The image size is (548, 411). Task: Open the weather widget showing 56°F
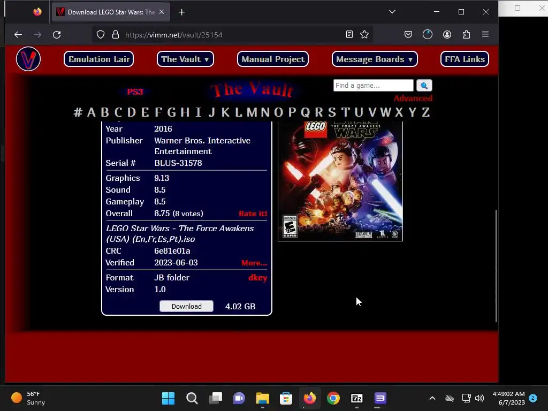[x=28, y=398]
